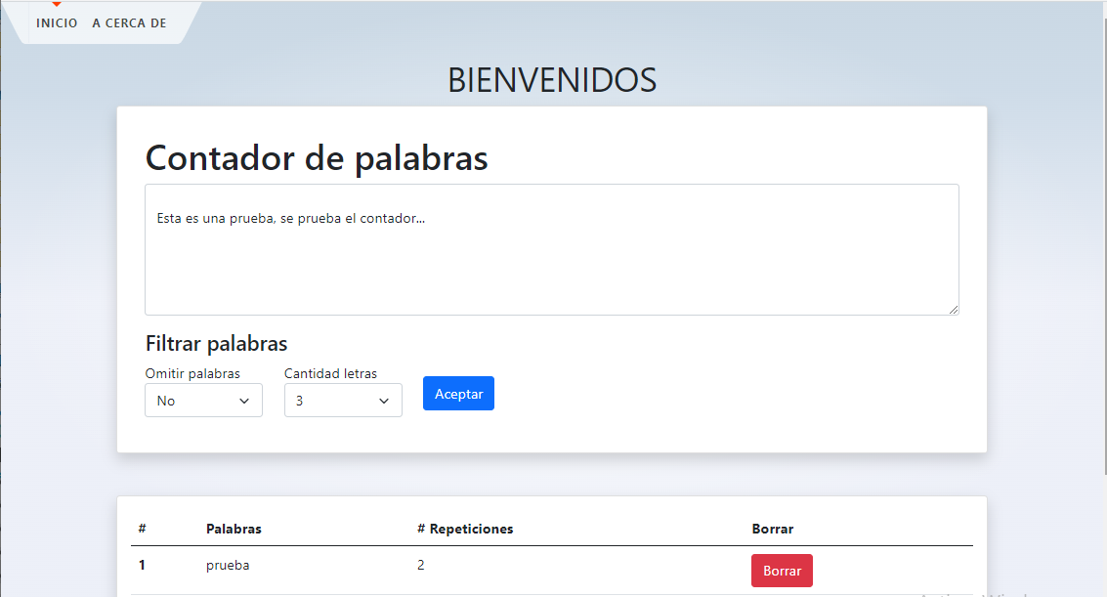Click the BIENVENIDOS page heading
Image resolution: width=1107 pixels, height=597 pixels.
552,81
